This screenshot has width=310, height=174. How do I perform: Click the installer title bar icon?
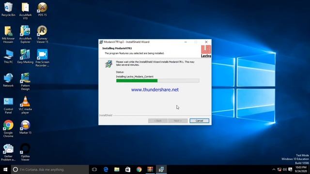(x=101, y=42)
